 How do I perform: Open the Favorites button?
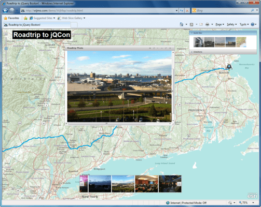click(11, 18)
